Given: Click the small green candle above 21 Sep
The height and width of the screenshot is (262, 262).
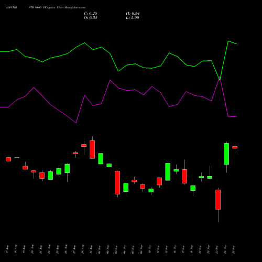Looking at the screenshot, I should coord(201,177).
